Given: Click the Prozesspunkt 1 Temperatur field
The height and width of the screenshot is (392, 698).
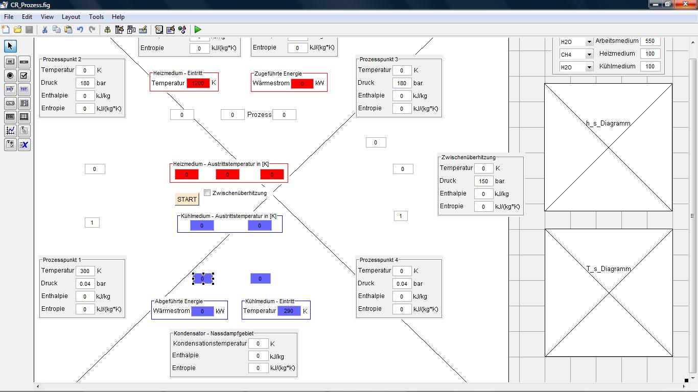Looking at the screenshot, I should click(x=85, y=271).
